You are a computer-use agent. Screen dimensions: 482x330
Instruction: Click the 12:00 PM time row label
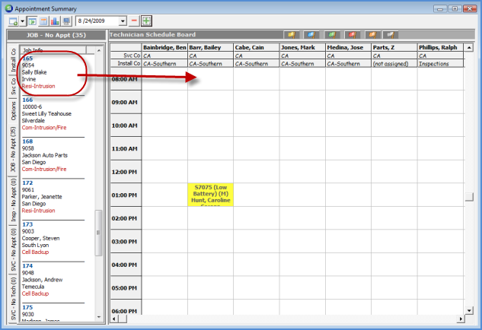coord(126,172)
